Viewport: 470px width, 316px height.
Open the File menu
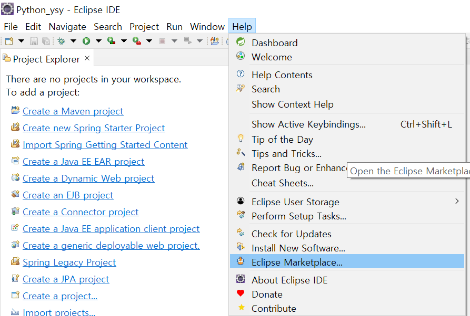11,27
